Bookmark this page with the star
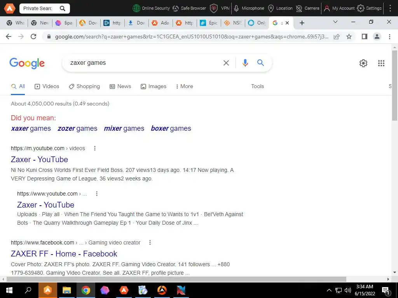Screen dimensions: 398x298 click(x=349, y=36)
